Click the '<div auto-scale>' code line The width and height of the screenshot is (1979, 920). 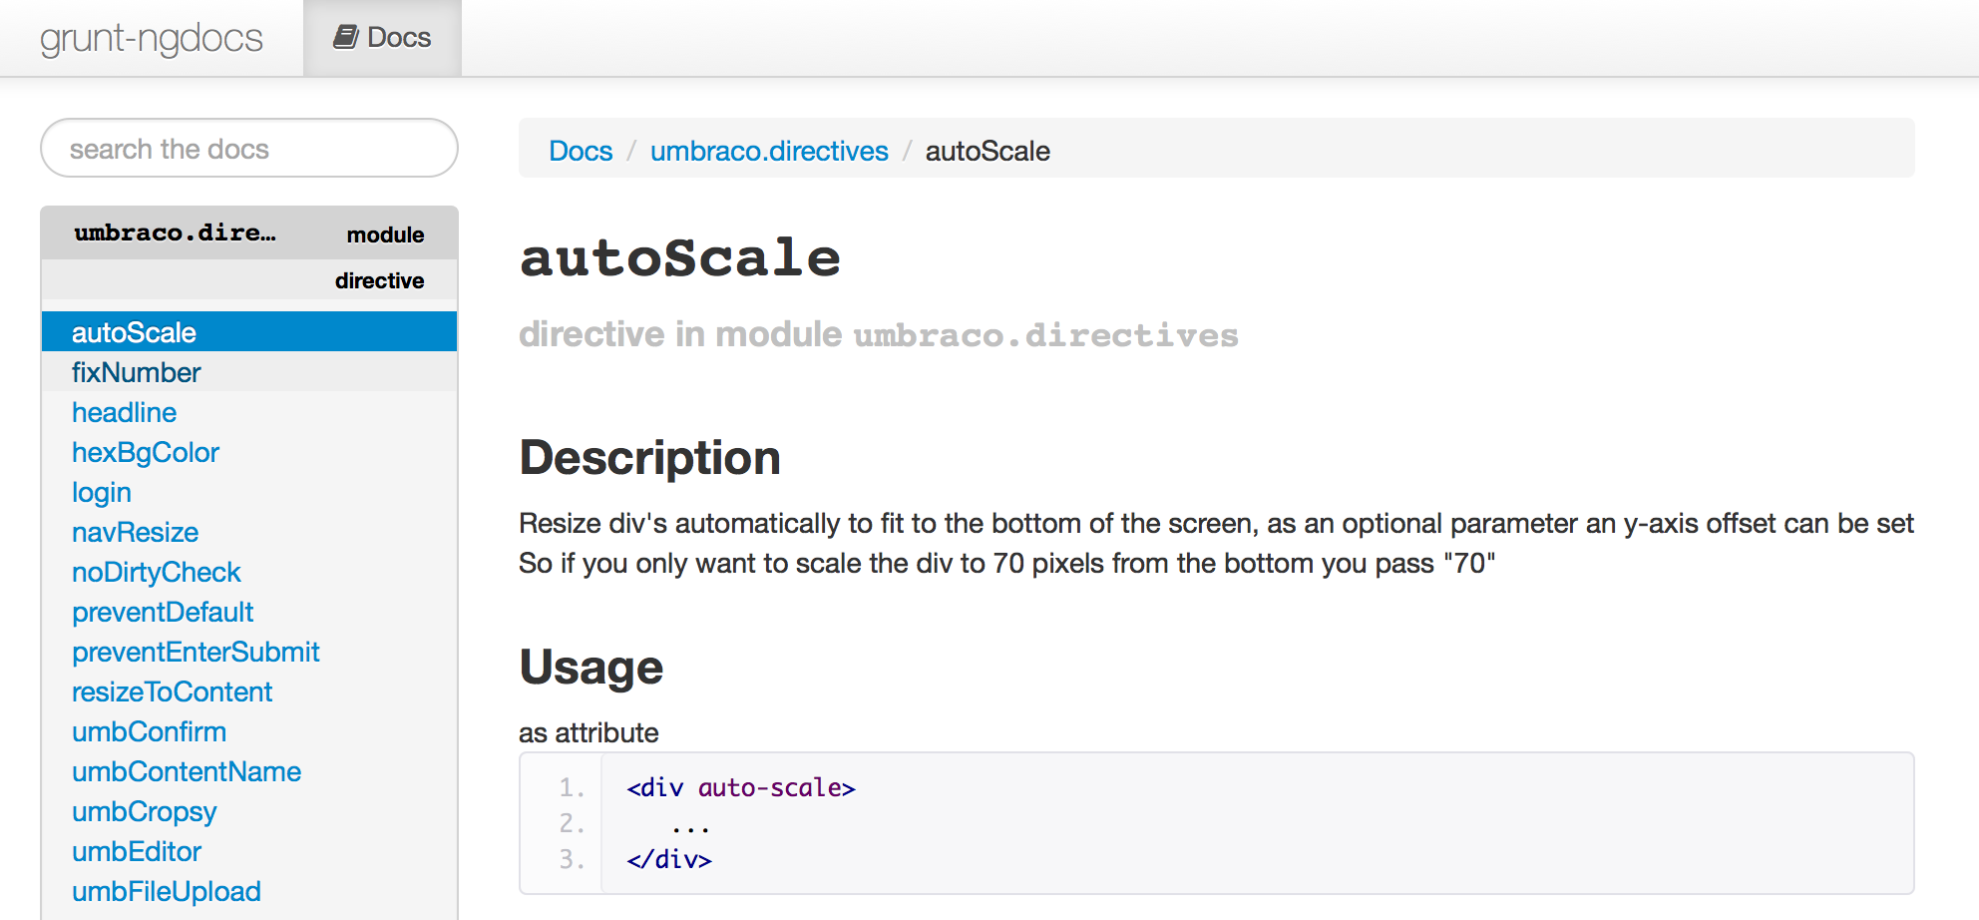(x=741, y=787)
